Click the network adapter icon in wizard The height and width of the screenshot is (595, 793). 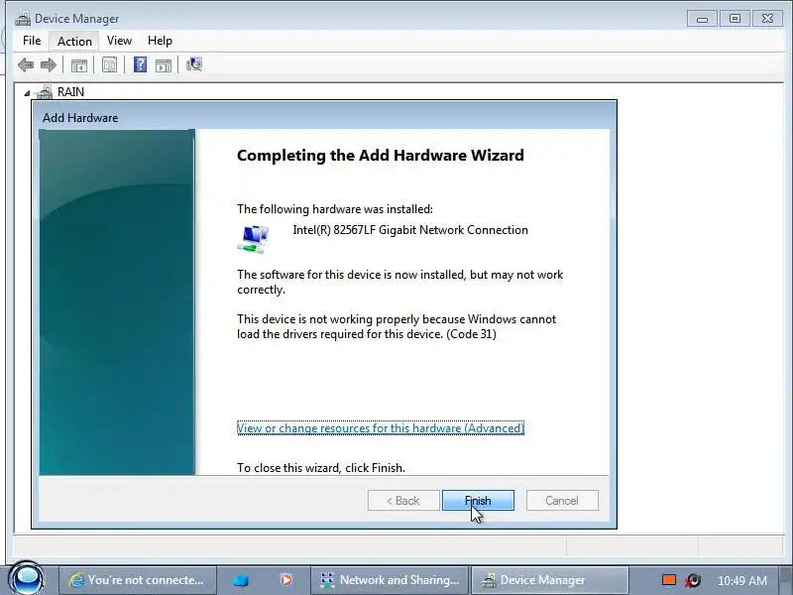click(253, 239)
